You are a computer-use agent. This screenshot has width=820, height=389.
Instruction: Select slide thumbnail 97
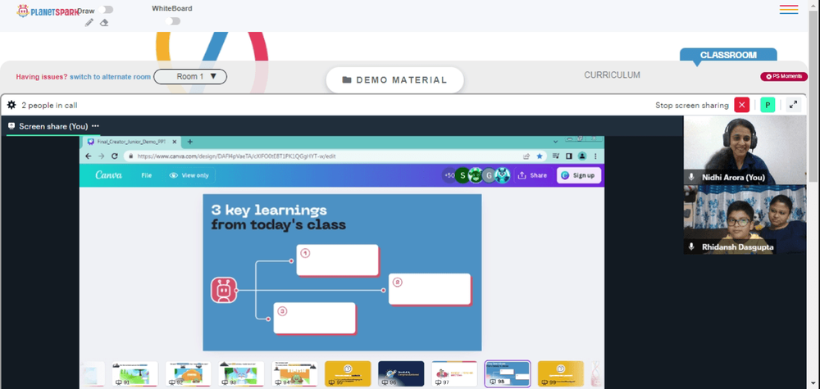coord(454,374)
